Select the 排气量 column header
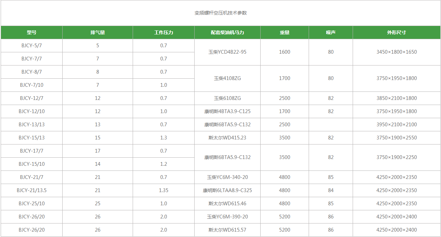 coord(97,33)
